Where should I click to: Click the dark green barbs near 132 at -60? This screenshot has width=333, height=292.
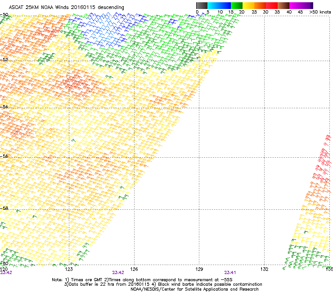[x=306, y=258]
